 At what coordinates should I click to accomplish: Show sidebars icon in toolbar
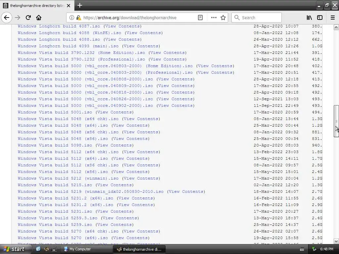pyautogui.click(x=320, y=18)
